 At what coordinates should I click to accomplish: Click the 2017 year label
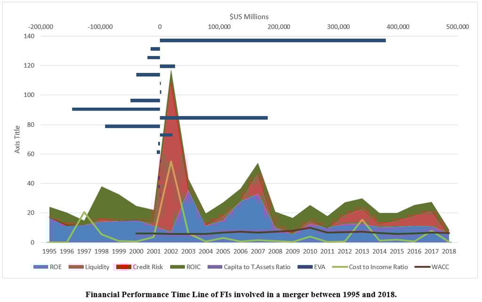pos(431,251)
